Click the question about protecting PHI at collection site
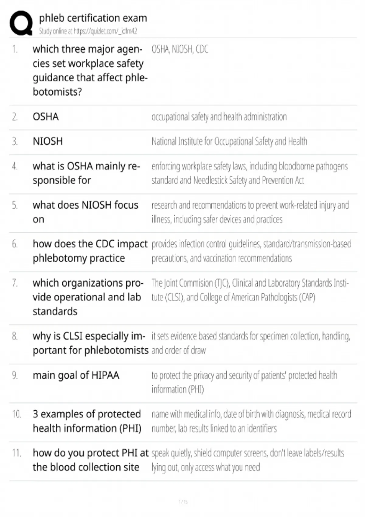Image resolution: width=365 pixels, height=518 pixels. coord(90,460)
